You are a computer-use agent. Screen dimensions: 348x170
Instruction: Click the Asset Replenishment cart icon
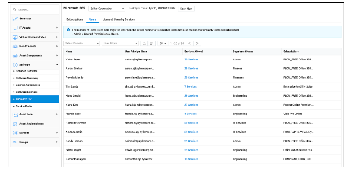15,124
